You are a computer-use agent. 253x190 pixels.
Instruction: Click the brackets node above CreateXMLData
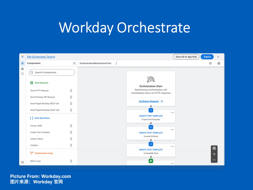click(x=151, y=144)
